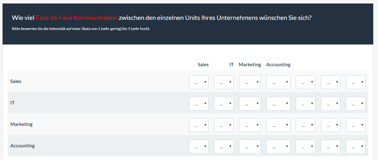This screenshot has height=160, width=378.
Task: Open the last dropdown in Sales row
Action: pos(356,82)
